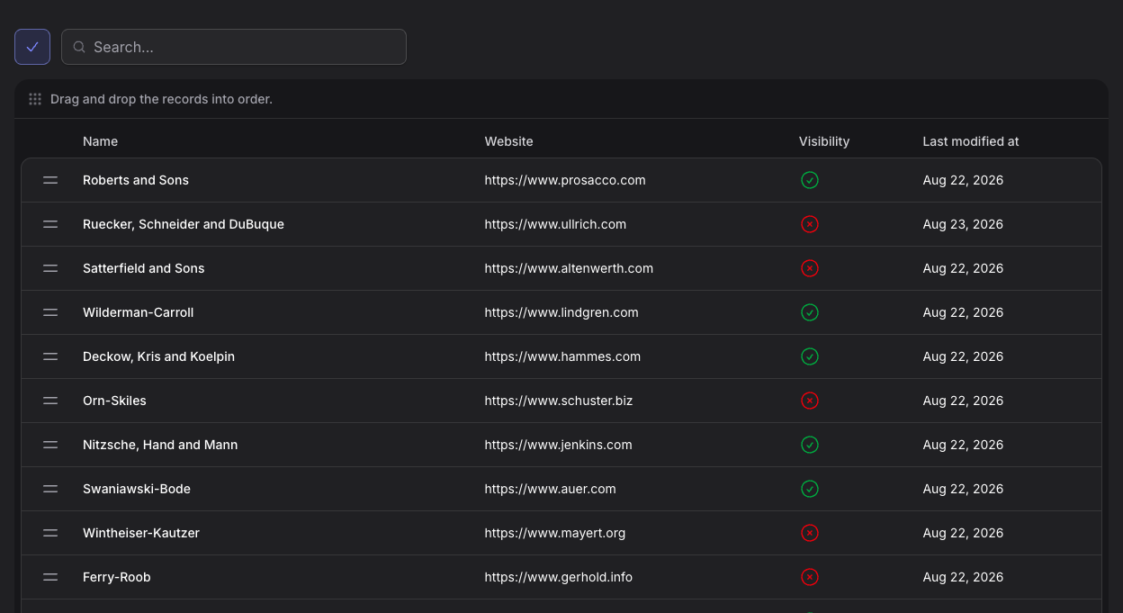Grab the drag handle for Roberts and Sons
Viewport: 1123px width, 613px height.
coord(50,180)
